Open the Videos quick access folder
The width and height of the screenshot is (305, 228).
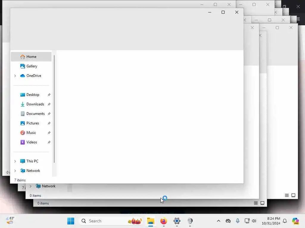point(31,142)
